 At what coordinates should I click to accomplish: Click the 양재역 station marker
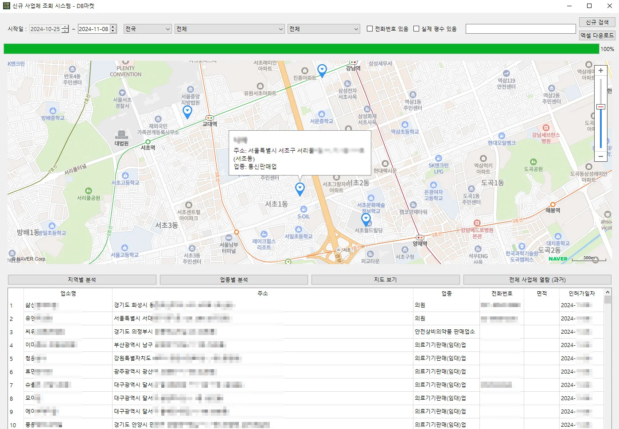(x=420, y=238)
